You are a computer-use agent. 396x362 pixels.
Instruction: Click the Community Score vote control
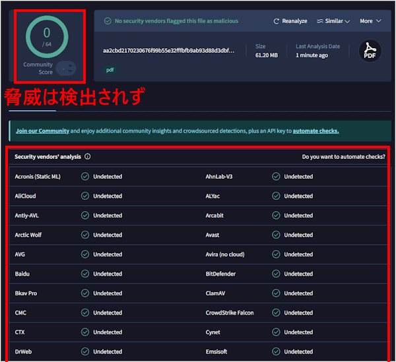(x=66, y=69)
